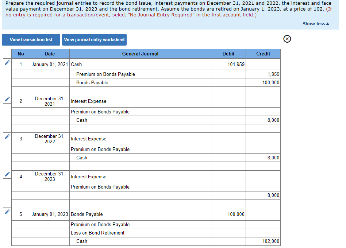Viewport: 346px width, 248px height.
Task: Click empty debit cell for entry 3 Interest Expense
Action: coord(228,139)
